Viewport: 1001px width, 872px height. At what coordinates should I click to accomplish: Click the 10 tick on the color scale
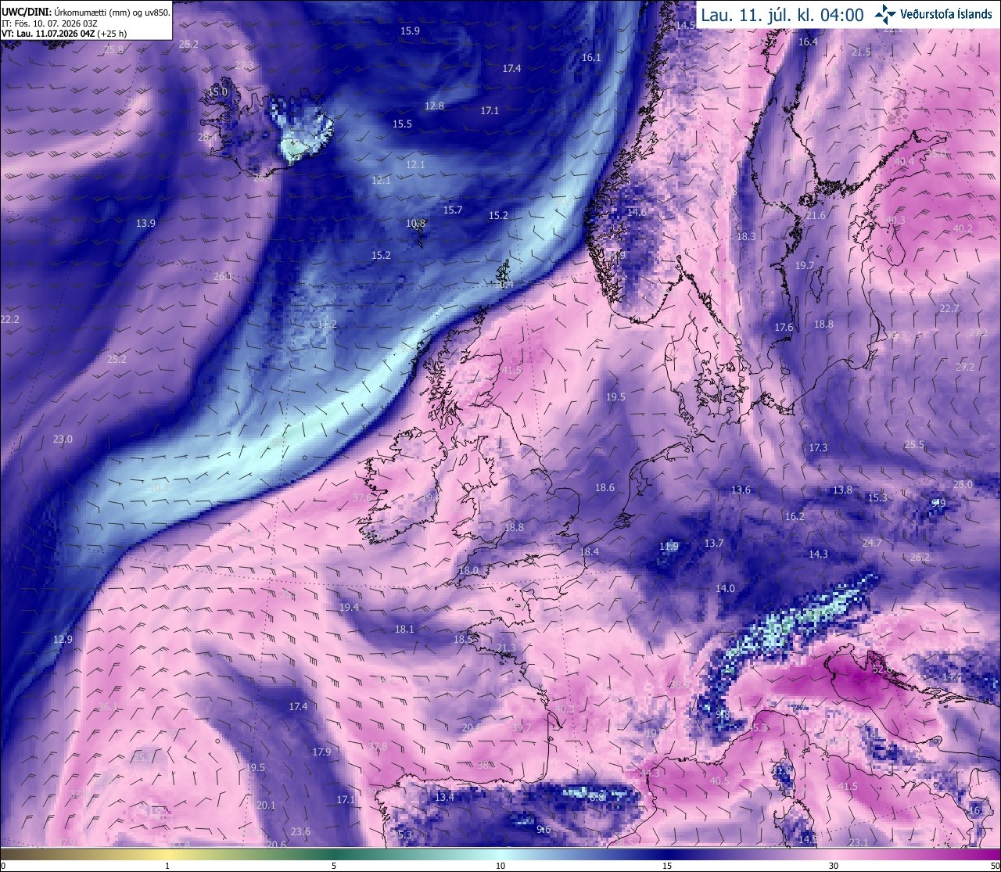point(500,866)
